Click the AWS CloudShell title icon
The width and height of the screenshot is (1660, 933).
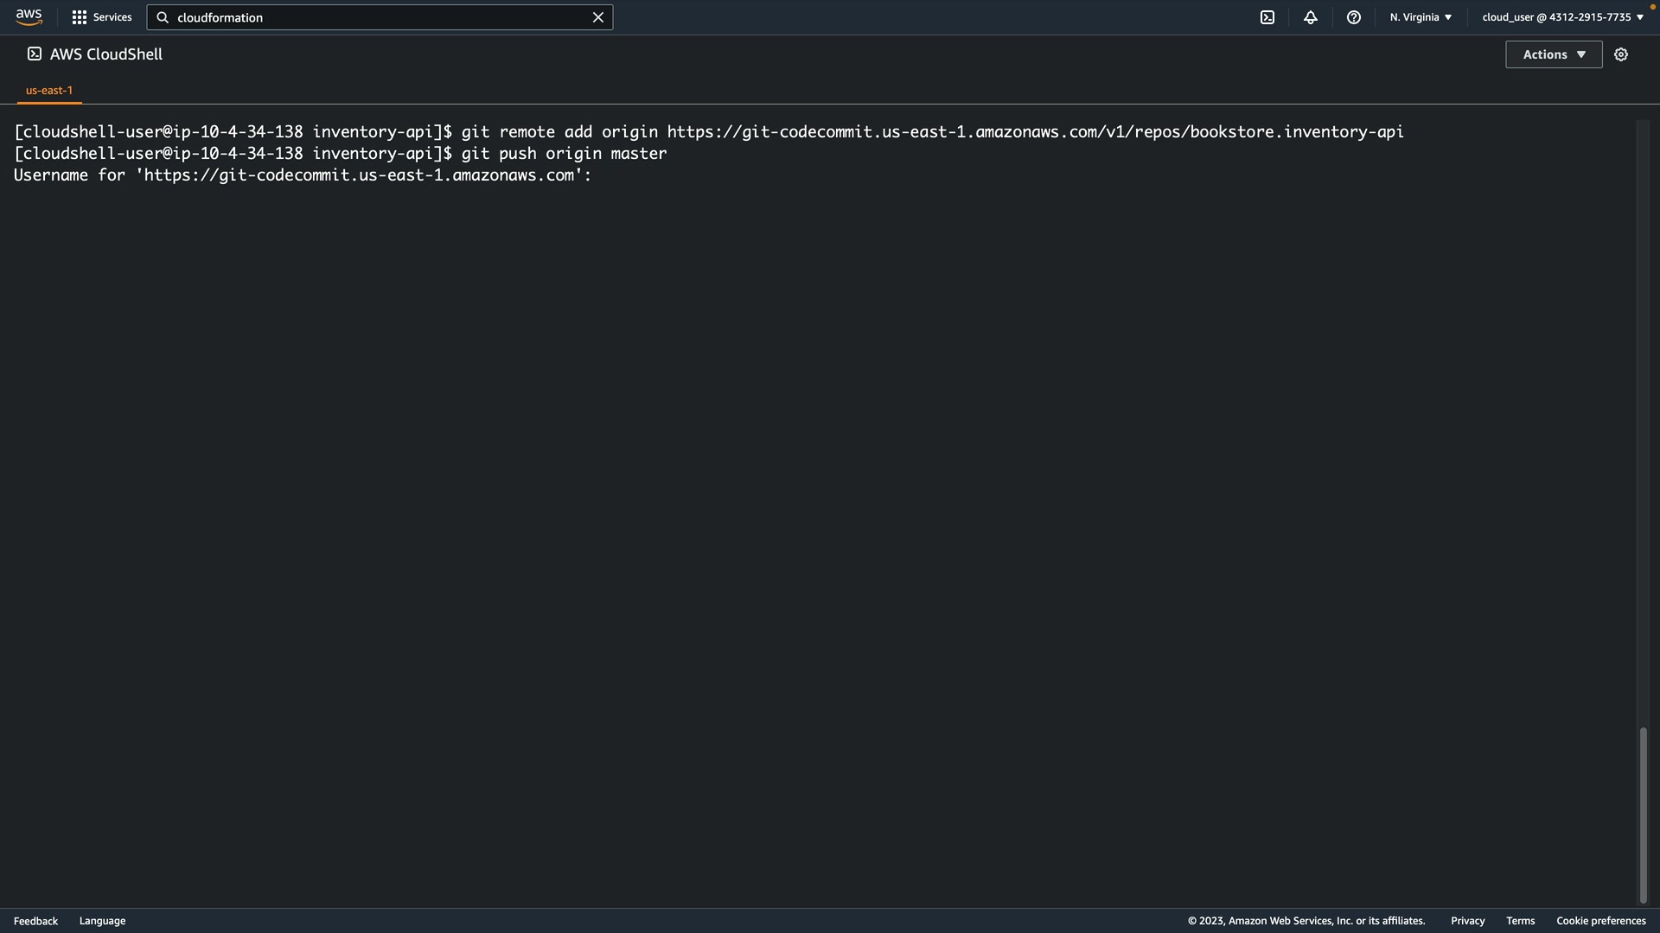click(35, 54)
